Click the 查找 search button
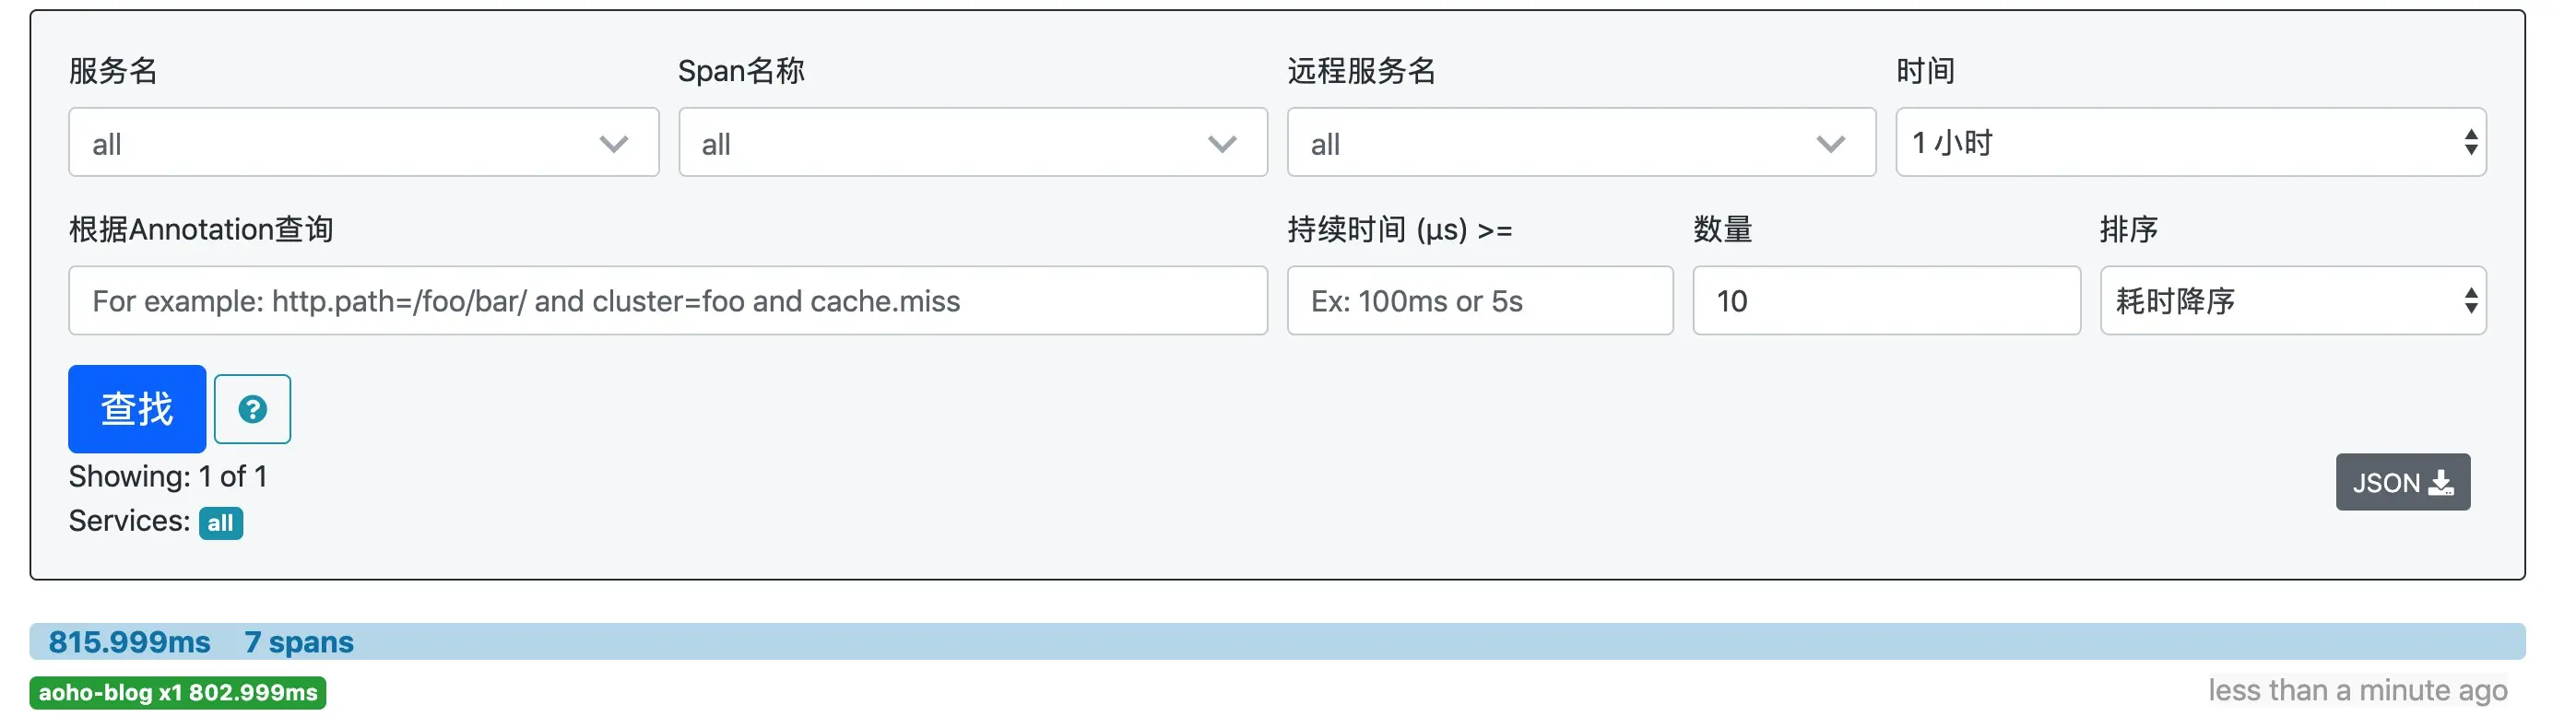Image resolution: width=2576 pixels, height=728 pixels. pyautogui.click(x=137, y=409)
